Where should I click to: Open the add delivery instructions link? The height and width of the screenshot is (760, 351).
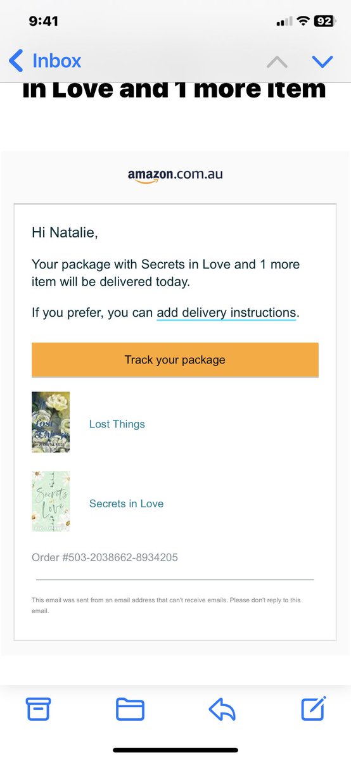[226, 313]
